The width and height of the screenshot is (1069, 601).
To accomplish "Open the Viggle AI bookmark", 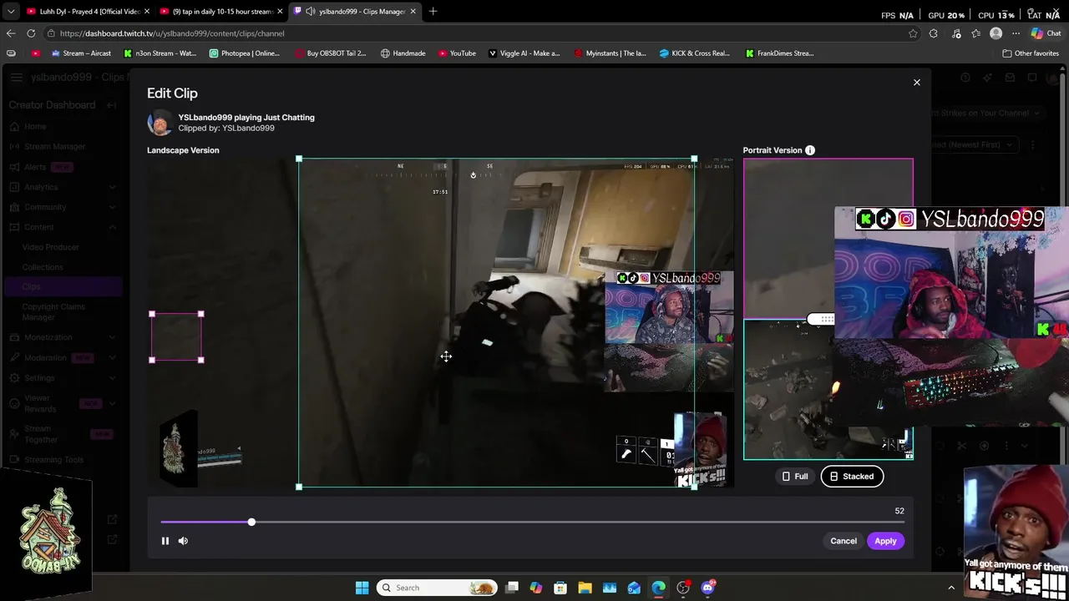I will (x=524, y=53).
